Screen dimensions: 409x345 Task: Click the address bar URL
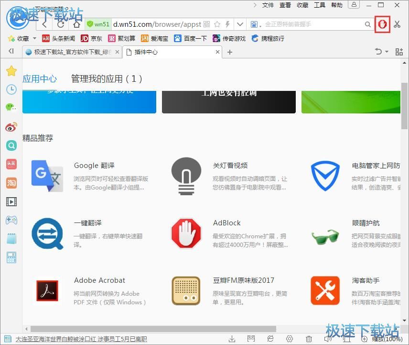point(157,24)
